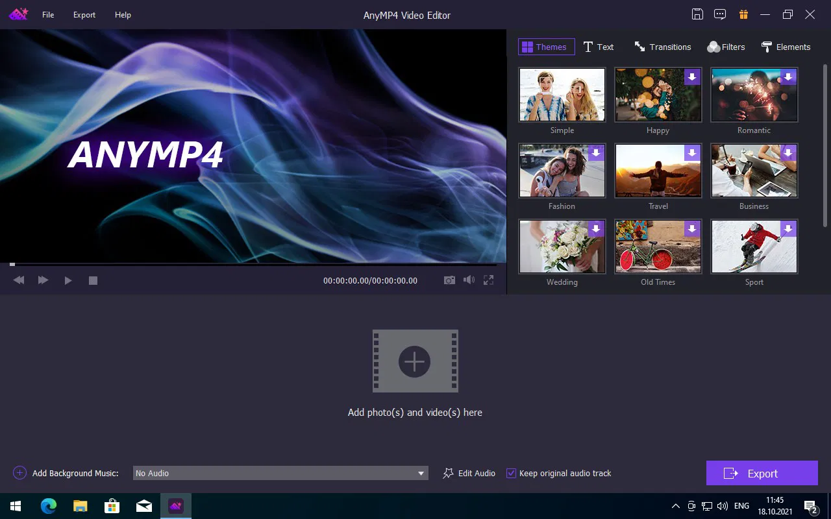Switch to the Filters tab
Viewport: 831px width, 519px height.
726,47
